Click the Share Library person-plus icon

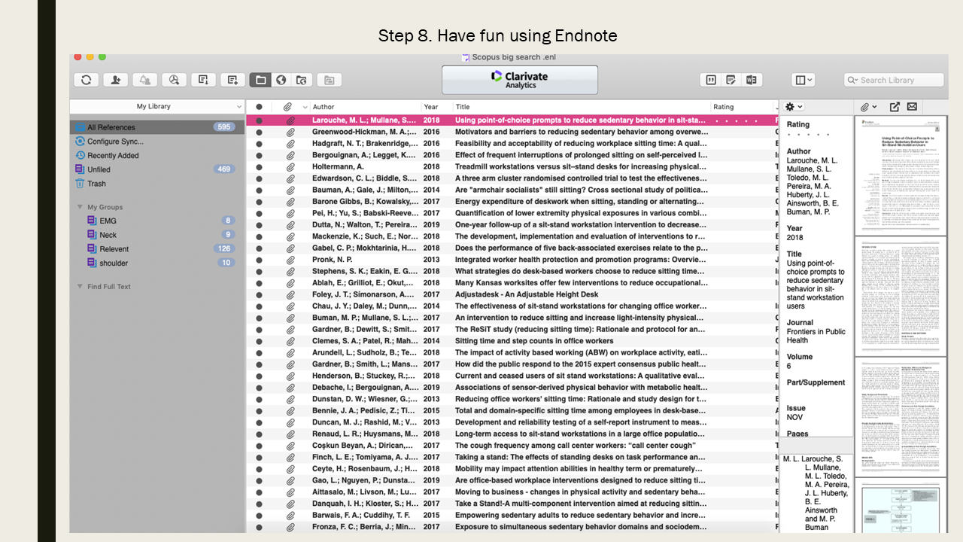[x=116, y=80]
